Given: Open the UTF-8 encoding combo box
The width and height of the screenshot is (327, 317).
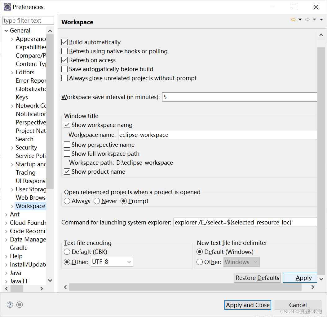Looking at the screenshot, I should pyautogui.click(x=112, y=262).
